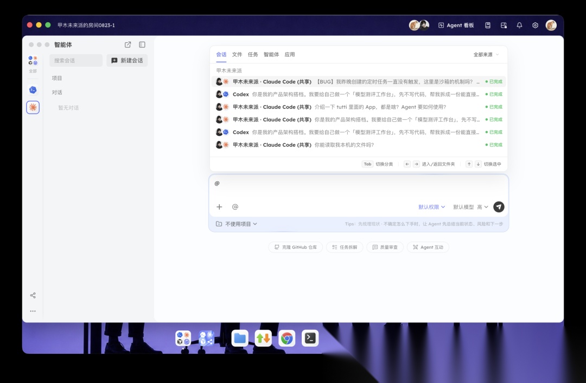Open the hexagon settings icon

click(x=535, y=25)
